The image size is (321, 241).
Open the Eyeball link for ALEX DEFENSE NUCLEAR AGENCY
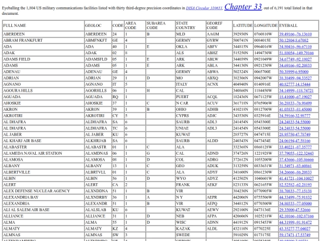point(295,191)
